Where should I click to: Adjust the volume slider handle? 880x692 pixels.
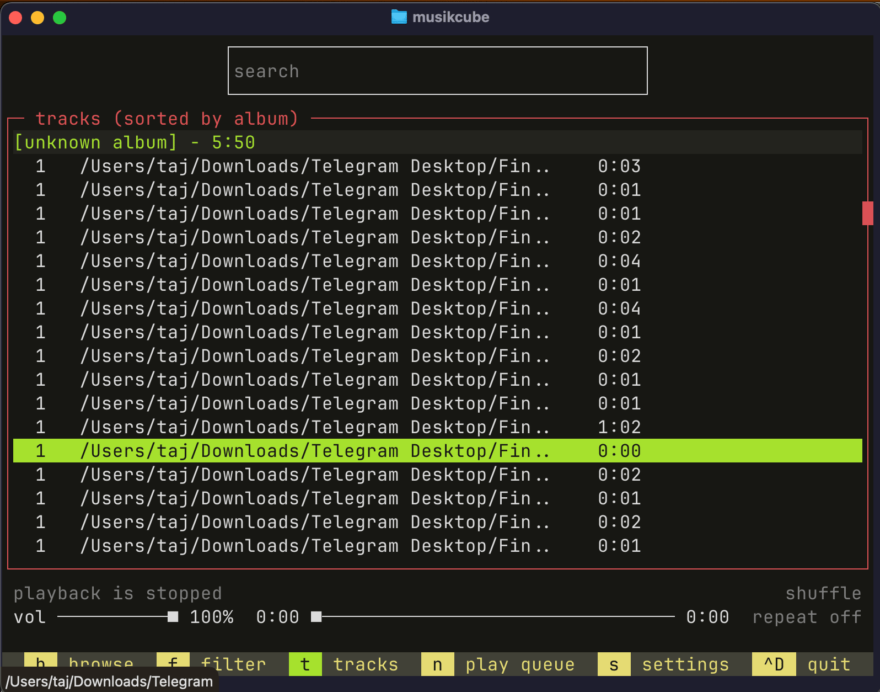(173, 617)
